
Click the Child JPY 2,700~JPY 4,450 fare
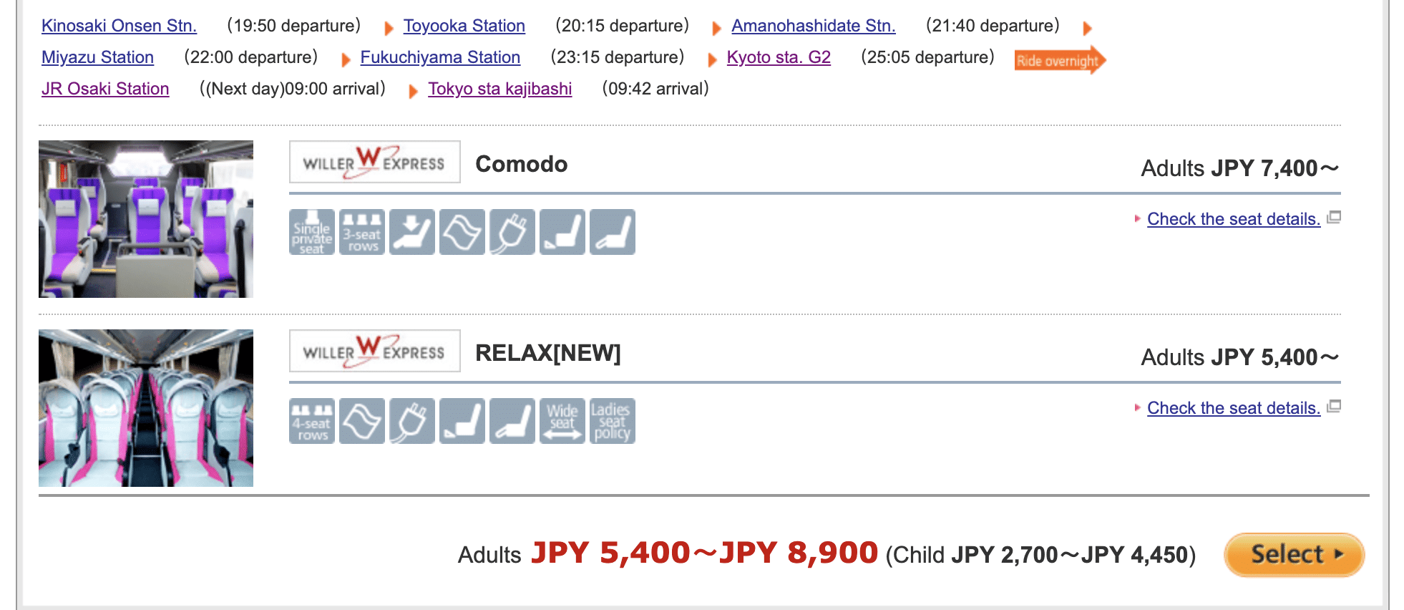tap(1040, 555)
